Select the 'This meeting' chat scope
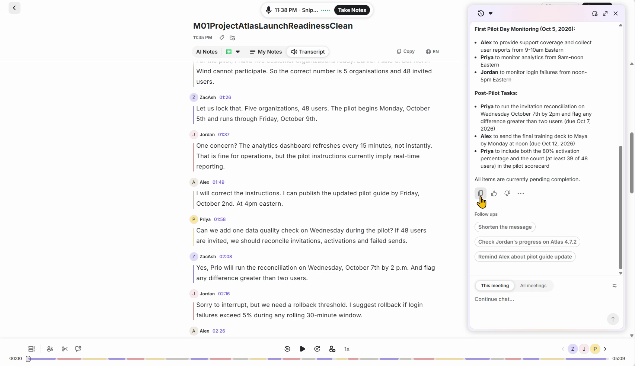 [x=495, y=286]
